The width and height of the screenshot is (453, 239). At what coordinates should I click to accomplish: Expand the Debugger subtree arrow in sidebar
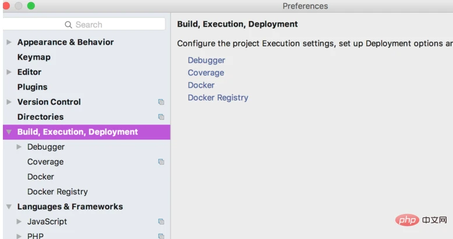(x=19, y=147)
